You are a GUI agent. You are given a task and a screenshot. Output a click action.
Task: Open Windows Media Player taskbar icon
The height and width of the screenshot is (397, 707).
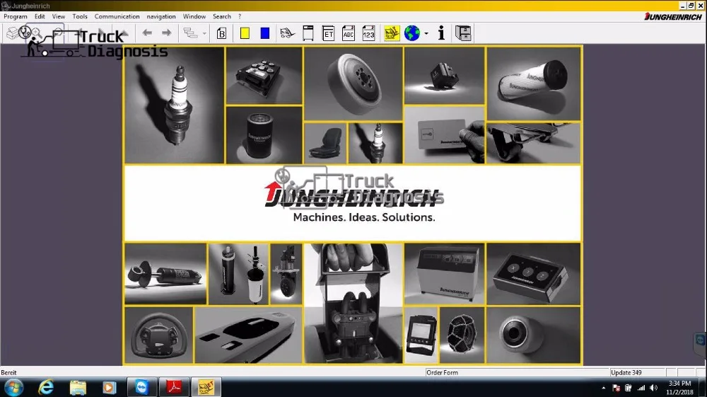[109, 388]
